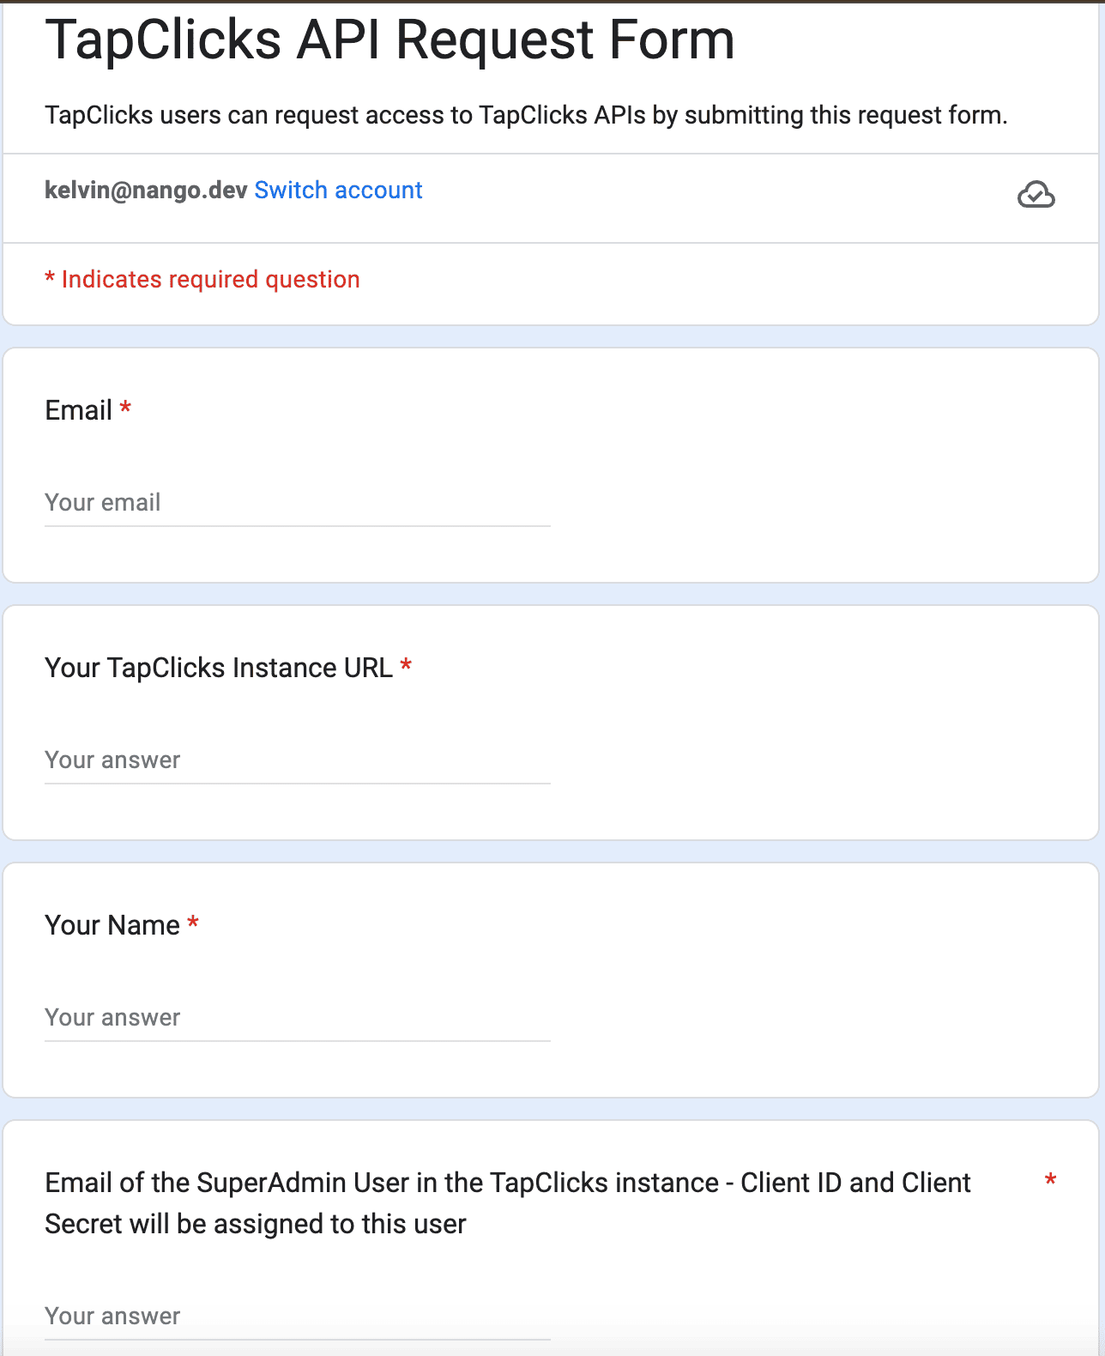This screenshot has height=1356, width=1105.
Task: Click the 'Your Name' question label
Action: coord(112,925)
